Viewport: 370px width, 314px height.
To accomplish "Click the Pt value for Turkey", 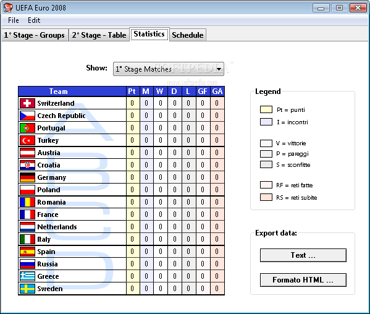I will coord(132,140).
